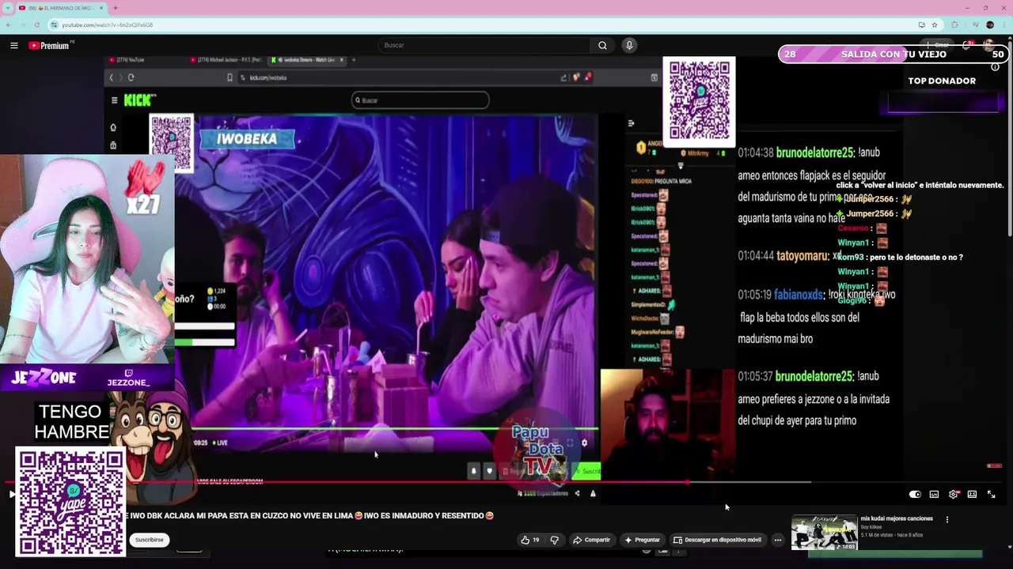Open YouTube notifications bell
Image resolution: width=1013 pixels, height=569 pixels.
[x=966, y=45]
